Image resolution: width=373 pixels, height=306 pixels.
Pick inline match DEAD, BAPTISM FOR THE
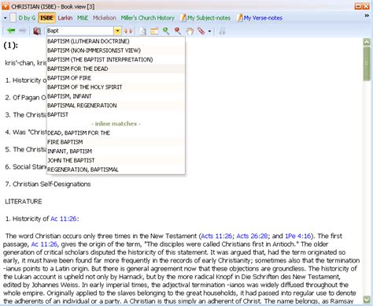click(x=116, y=133)
